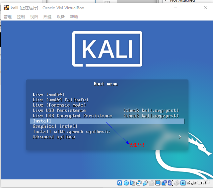Viewport: 213px width, 188px height.
Task: Click the mouse integration status icon
Action: [177, 183]
